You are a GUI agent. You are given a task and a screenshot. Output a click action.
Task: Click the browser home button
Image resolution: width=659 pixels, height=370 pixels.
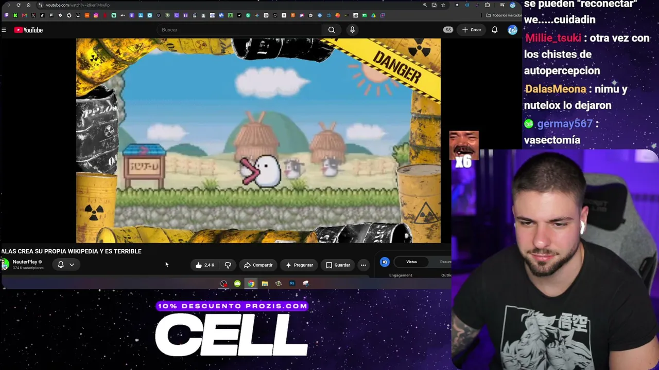28,5
